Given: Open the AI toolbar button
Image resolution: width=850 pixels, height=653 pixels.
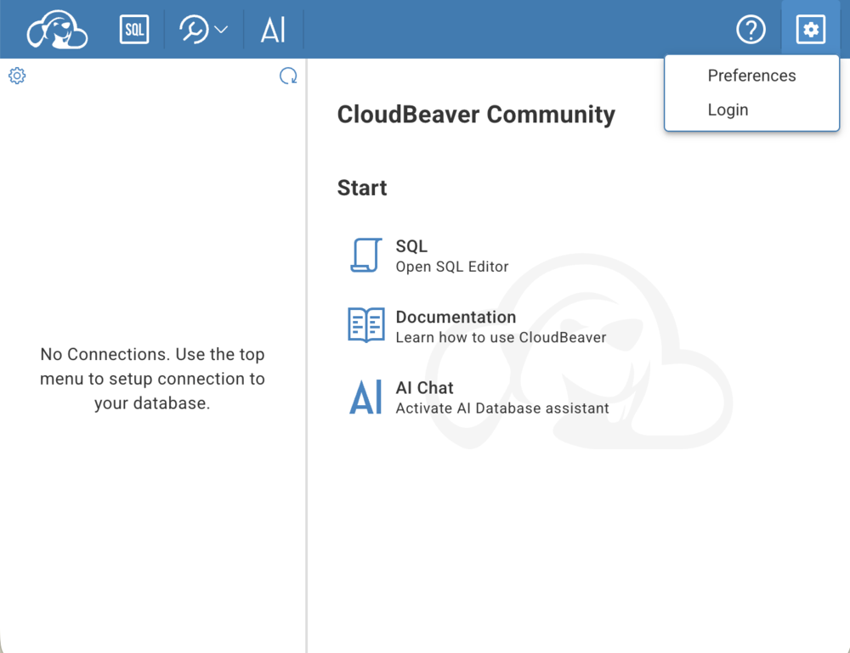Looking at the screenshot, I should click(273, 29).
